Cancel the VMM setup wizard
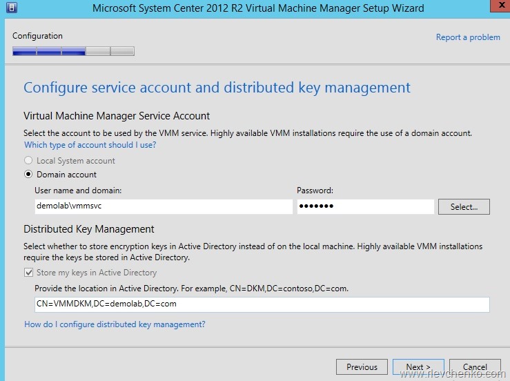510x381 pixels. 475,367
